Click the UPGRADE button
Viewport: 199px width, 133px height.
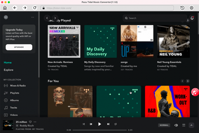[19, 47]
